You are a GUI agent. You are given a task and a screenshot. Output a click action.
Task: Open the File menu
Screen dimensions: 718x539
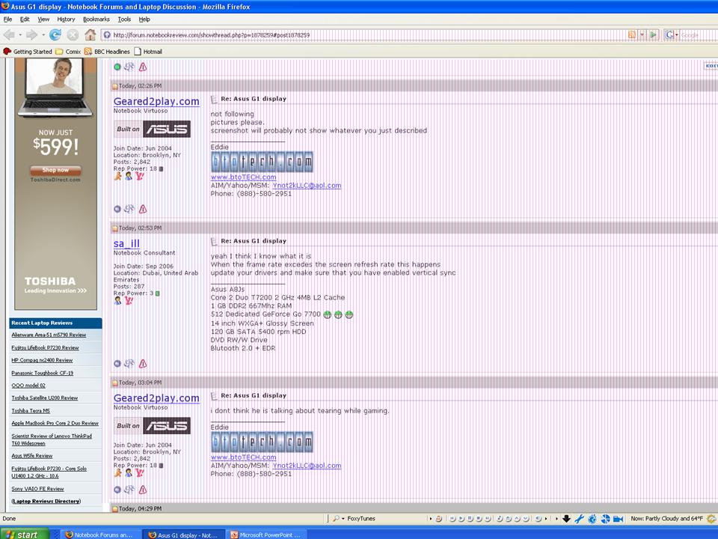[7, 19]
